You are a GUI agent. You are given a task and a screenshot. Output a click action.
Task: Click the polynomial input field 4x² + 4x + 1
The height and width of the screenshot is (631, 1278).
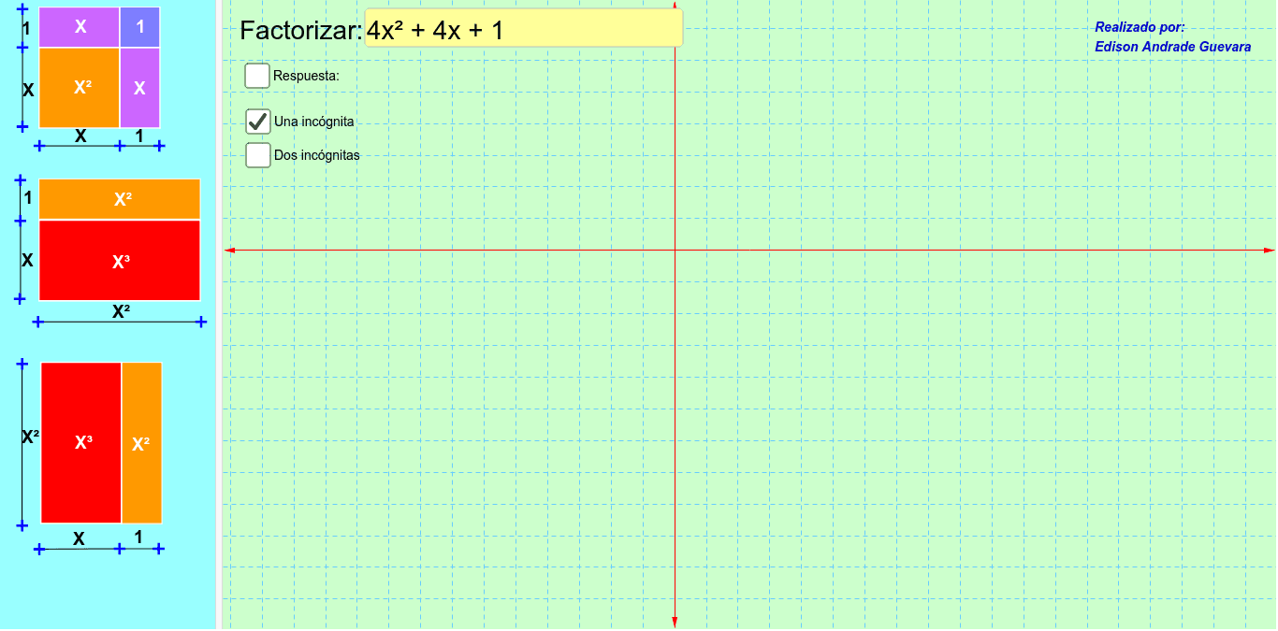[524, 29]
